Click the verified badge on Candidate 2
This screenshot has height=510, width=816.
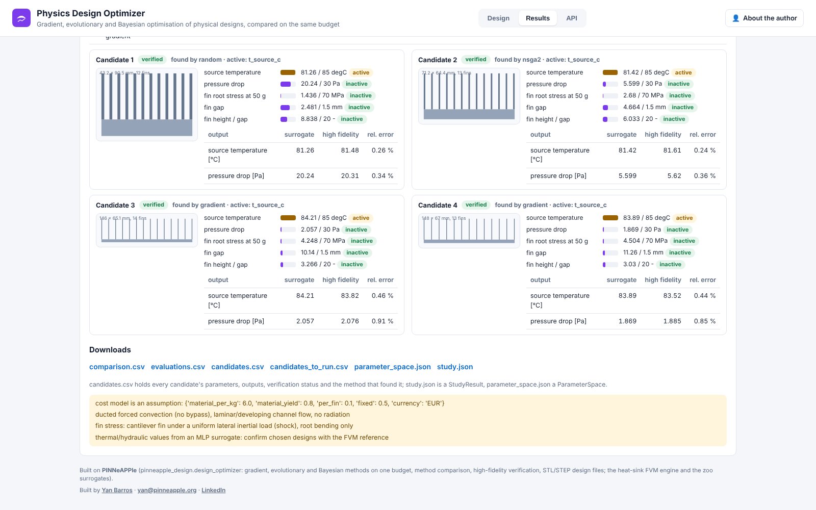coord(476,60)
